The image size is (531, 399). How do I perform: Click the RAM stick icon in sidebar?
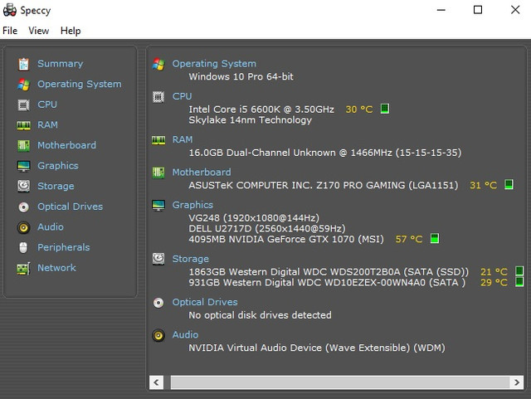tap(23, 125)
